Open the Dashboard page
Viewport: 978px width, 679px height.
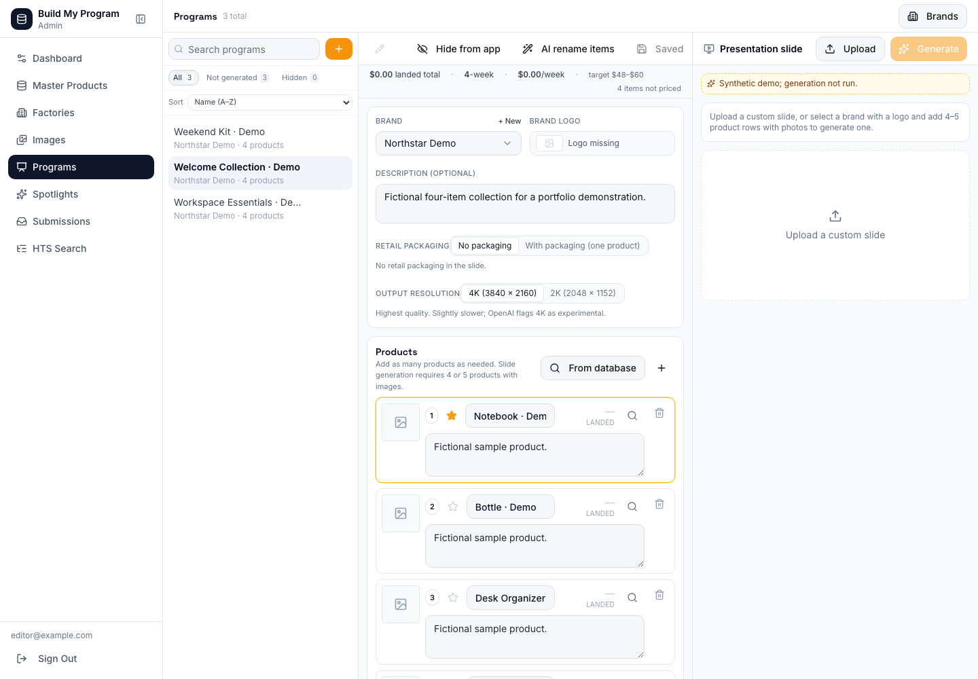click(x=81, y=58)
